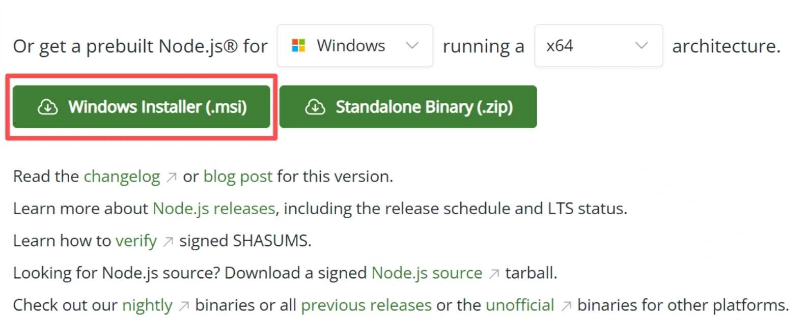Screen dimensions: 808x320
Task: Open the operating system dropdown showing Windows
Action: [355, 46]
